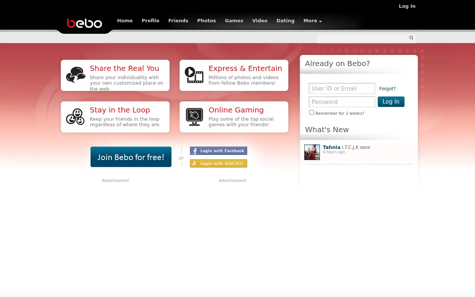475x297 pixels.
Task: Select the Video nav item
Action: [x=260, y=21]
